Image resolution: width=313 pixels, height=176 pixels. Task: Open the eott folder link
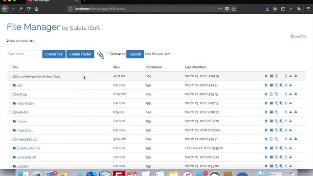tap(20, 85)
